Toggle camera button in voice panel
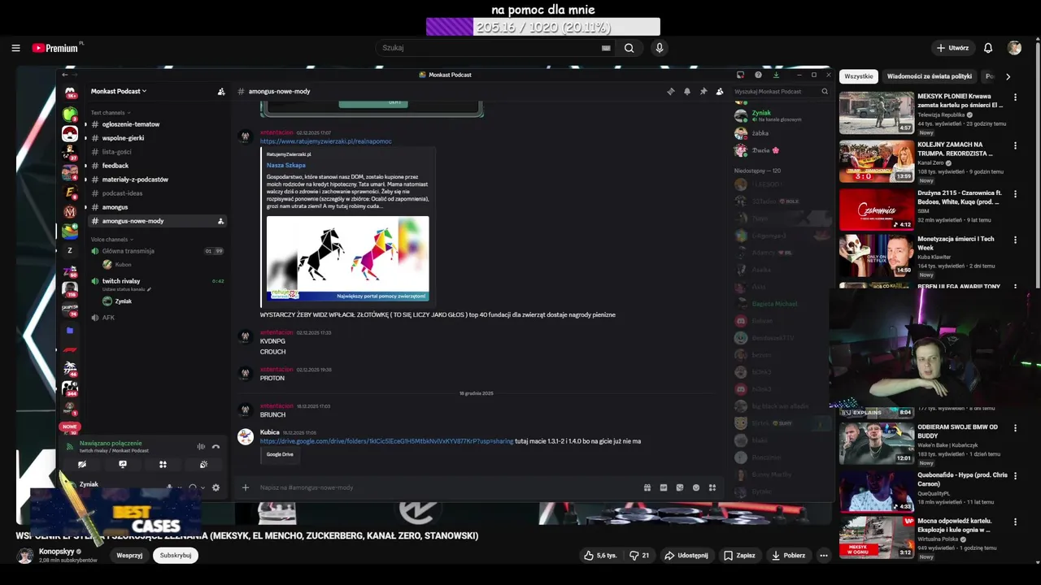The image size is (1041, 585). point(81,465)
